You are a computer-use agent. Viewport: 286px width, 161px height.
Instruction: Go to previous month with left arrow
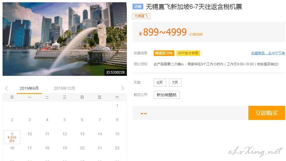(6, 88)
